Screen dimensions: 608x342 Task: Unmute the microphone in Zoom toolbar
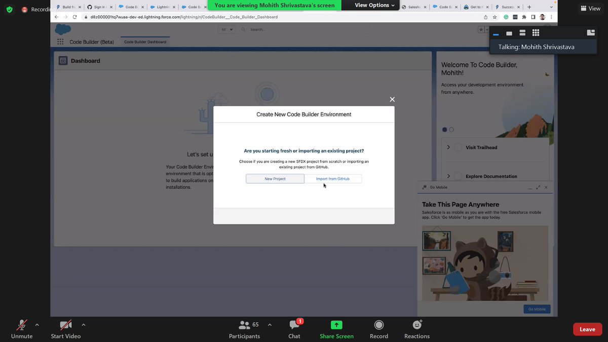click(22, 329)
